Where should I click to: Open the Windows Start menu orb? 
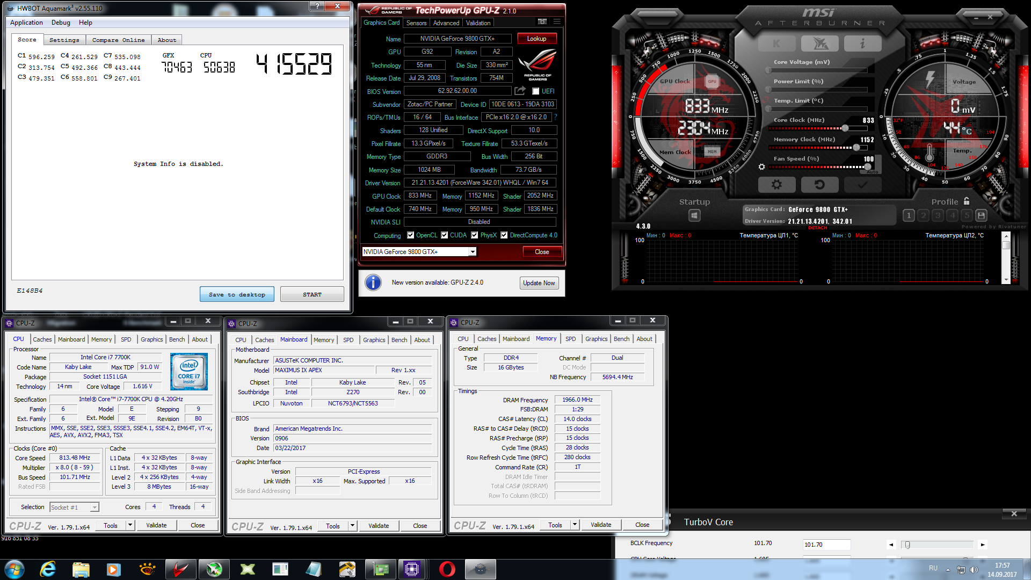(x=14, y=569)
